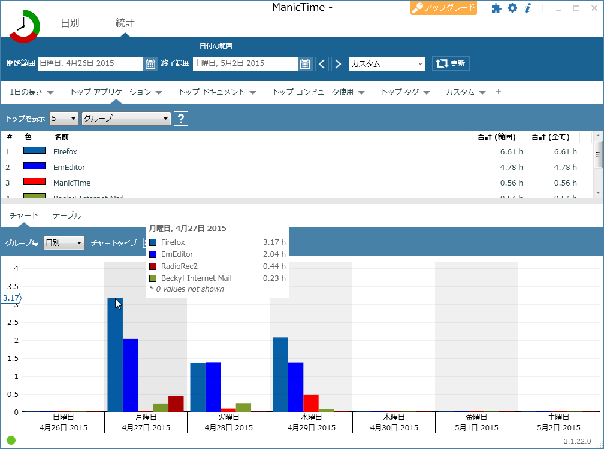
Task: Click the green bar for 4月28日
Action: pyautogui.click(x=243, y=408)
